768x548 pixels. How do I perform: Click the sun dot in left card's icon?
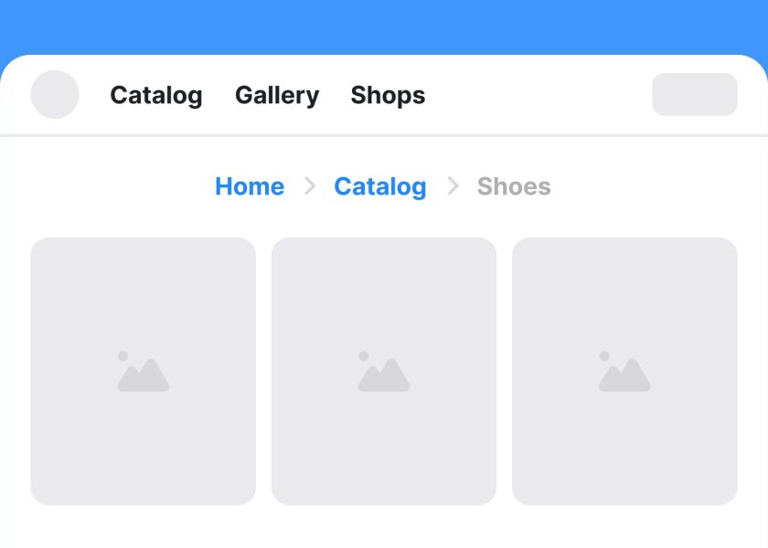coord(123,356)
